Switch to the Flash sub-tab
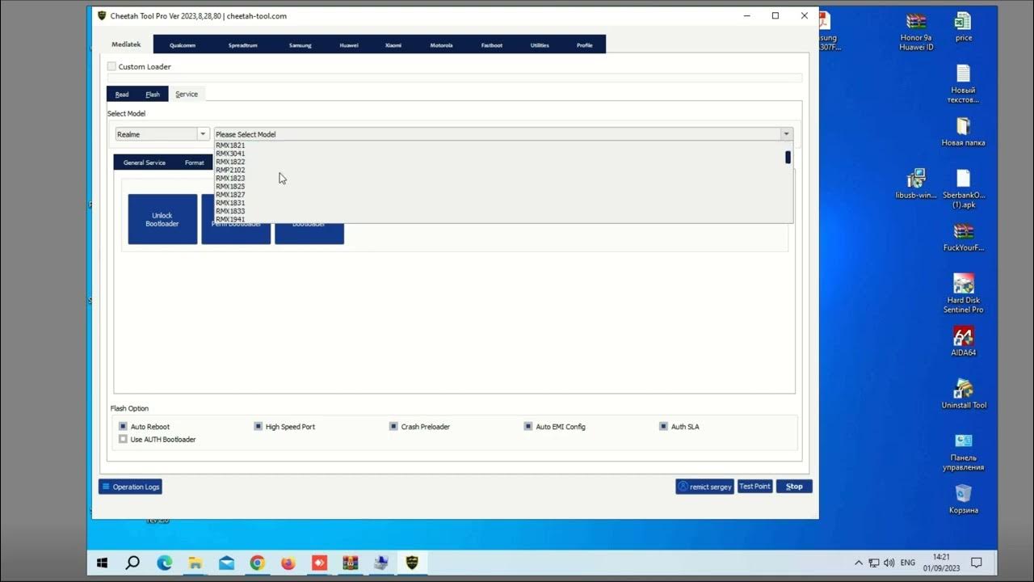 pyautogui.click(x=153, y=95)
